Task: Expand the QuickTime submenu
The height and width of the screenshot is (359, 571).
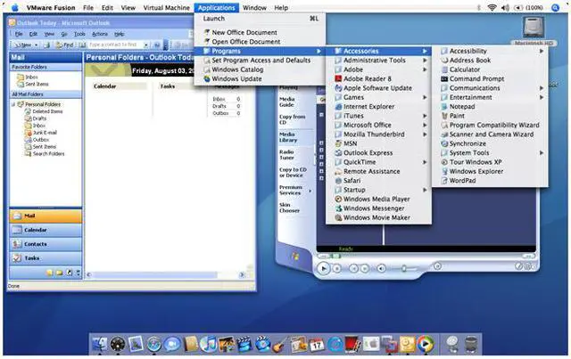Action: point(378,162)
